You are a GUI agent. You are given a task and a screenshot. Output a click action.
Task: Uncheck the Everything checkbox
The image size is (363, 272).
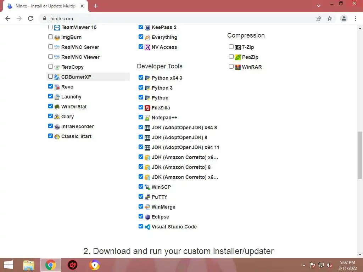[x=141, y=36]
